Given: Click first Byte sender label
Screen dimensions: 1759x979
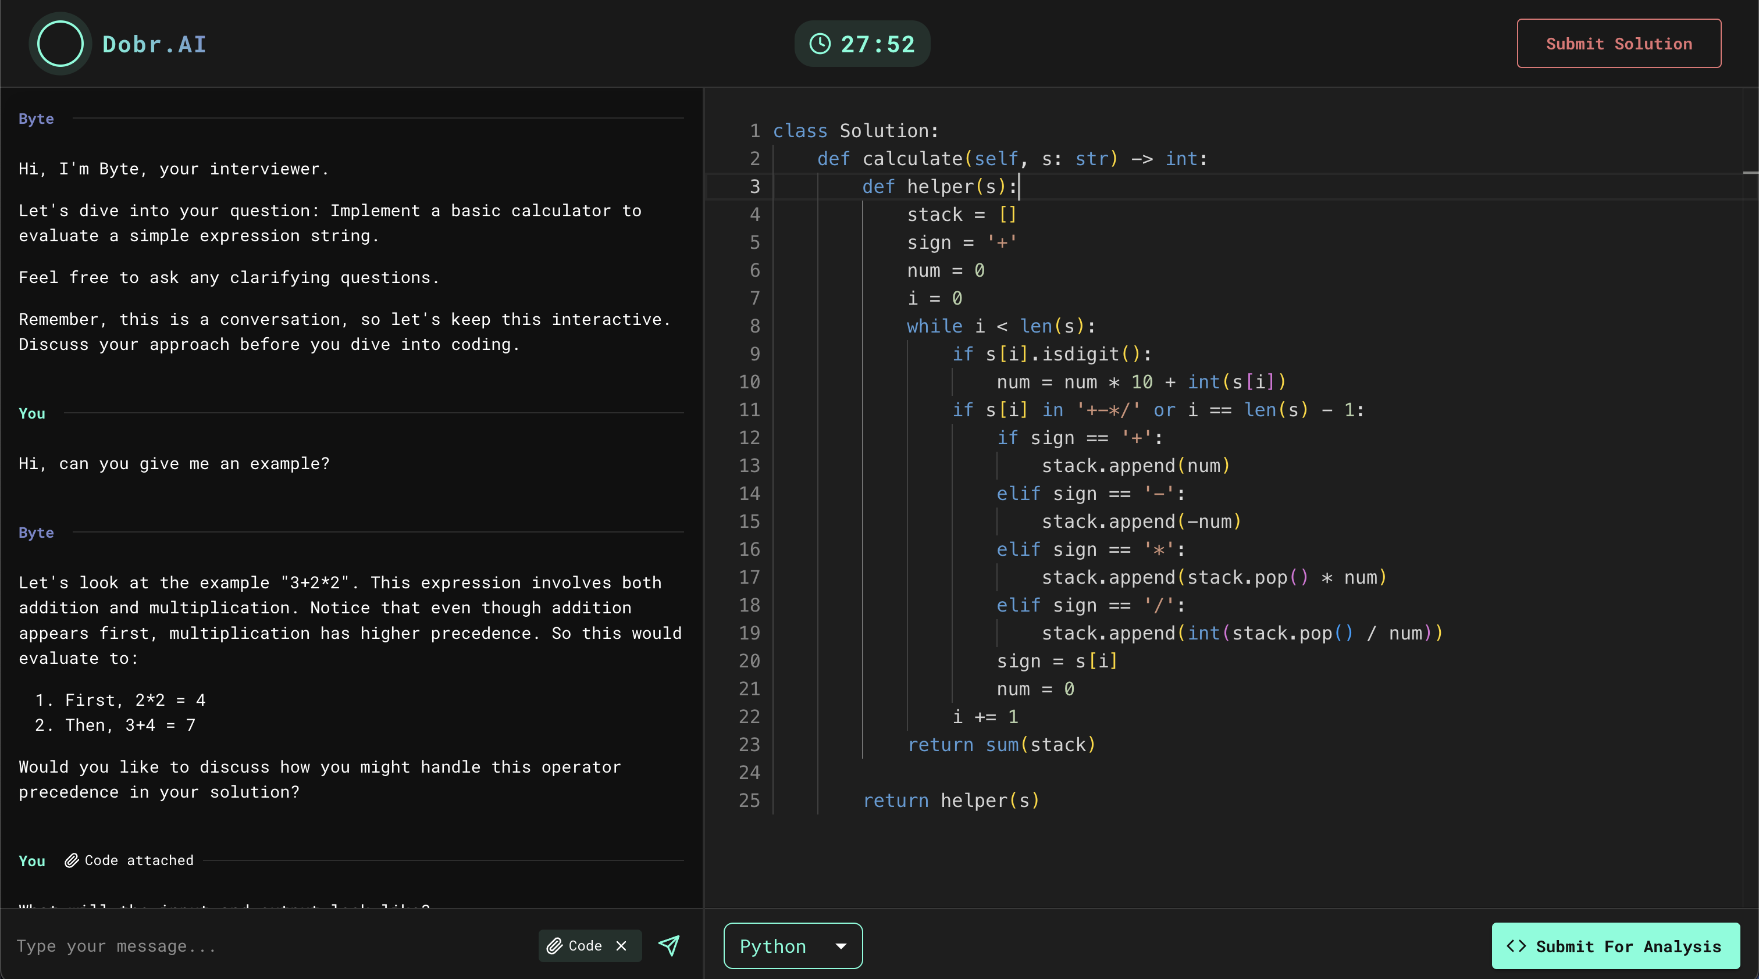Looking at the screenshot, I should 36,119.
